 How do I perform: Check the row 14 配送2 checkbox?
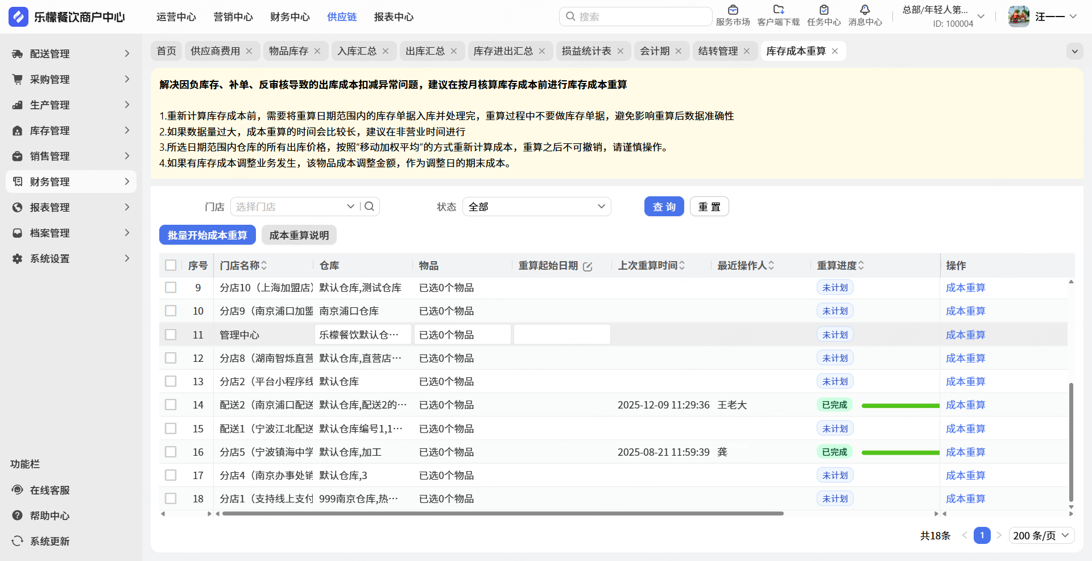click(171, 405)
